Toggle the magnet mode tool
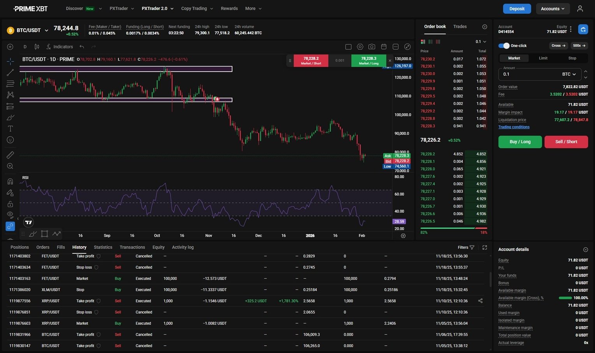595x353 pixels. [10, 181]
